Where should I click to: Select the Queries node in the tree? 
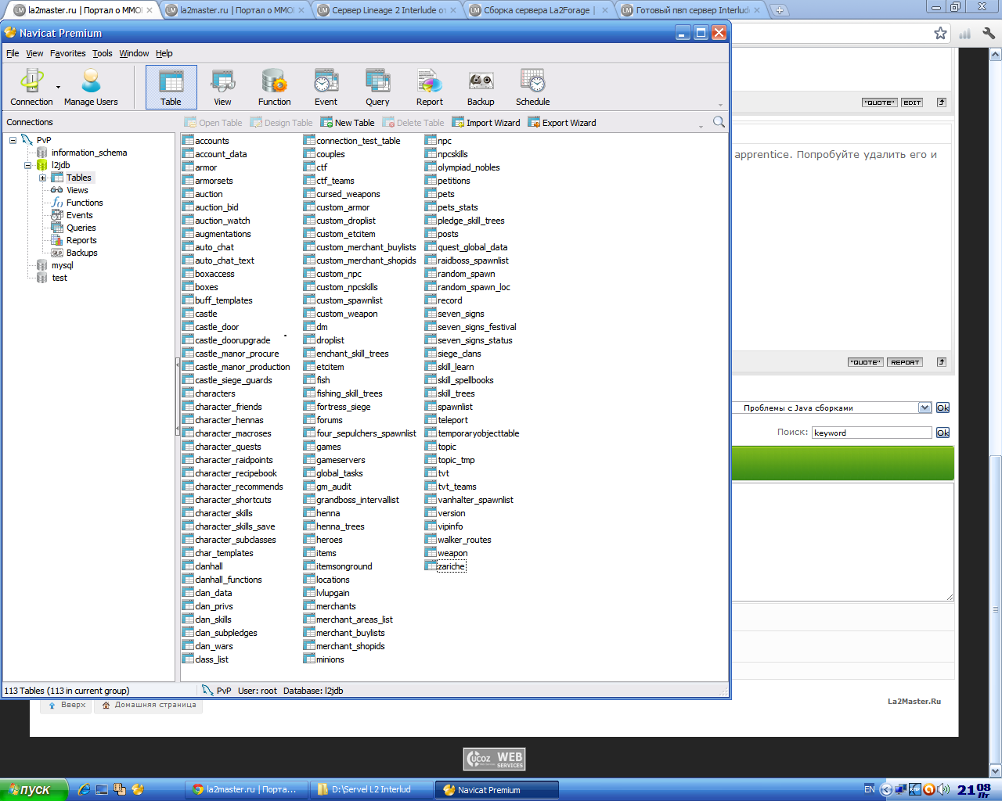81,228
